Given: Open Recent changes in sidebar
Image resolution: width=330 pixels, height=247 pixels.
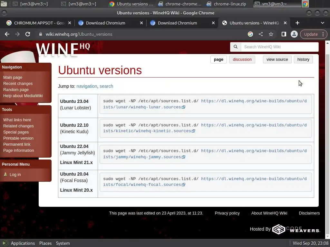Looking at the screenshot, I should [18, 84].
